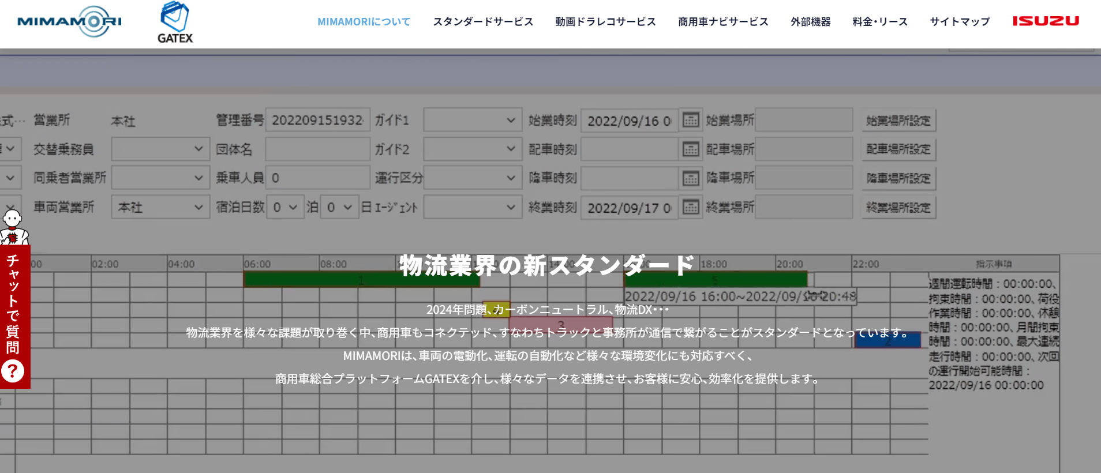Viewport: 1101px width, 473px height.
Task: Select the blue schedule bar labeled 2
Action: (x=887, y=340)
